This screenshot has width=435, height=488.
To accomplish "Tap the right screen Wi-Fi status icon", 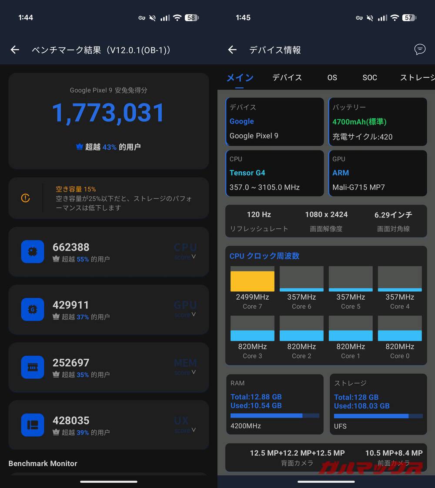I will click(x=395, y=18).
